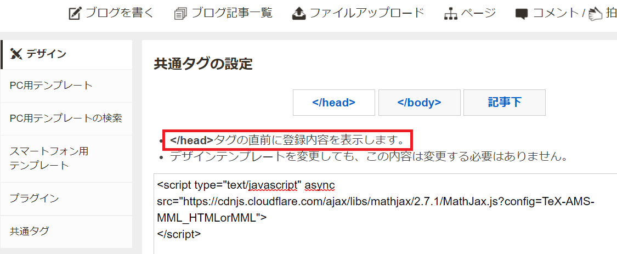Click the brush and ruler デザイン icon
617x254 pixels.
[16, 54]
